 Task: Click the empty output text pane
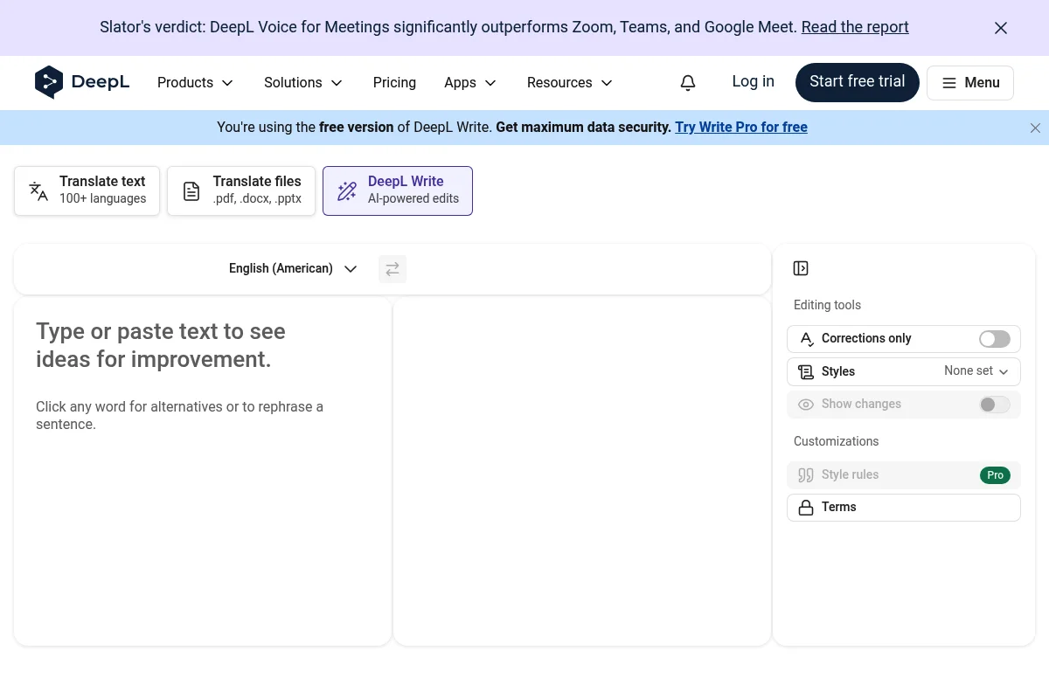(x=582, y=472)
